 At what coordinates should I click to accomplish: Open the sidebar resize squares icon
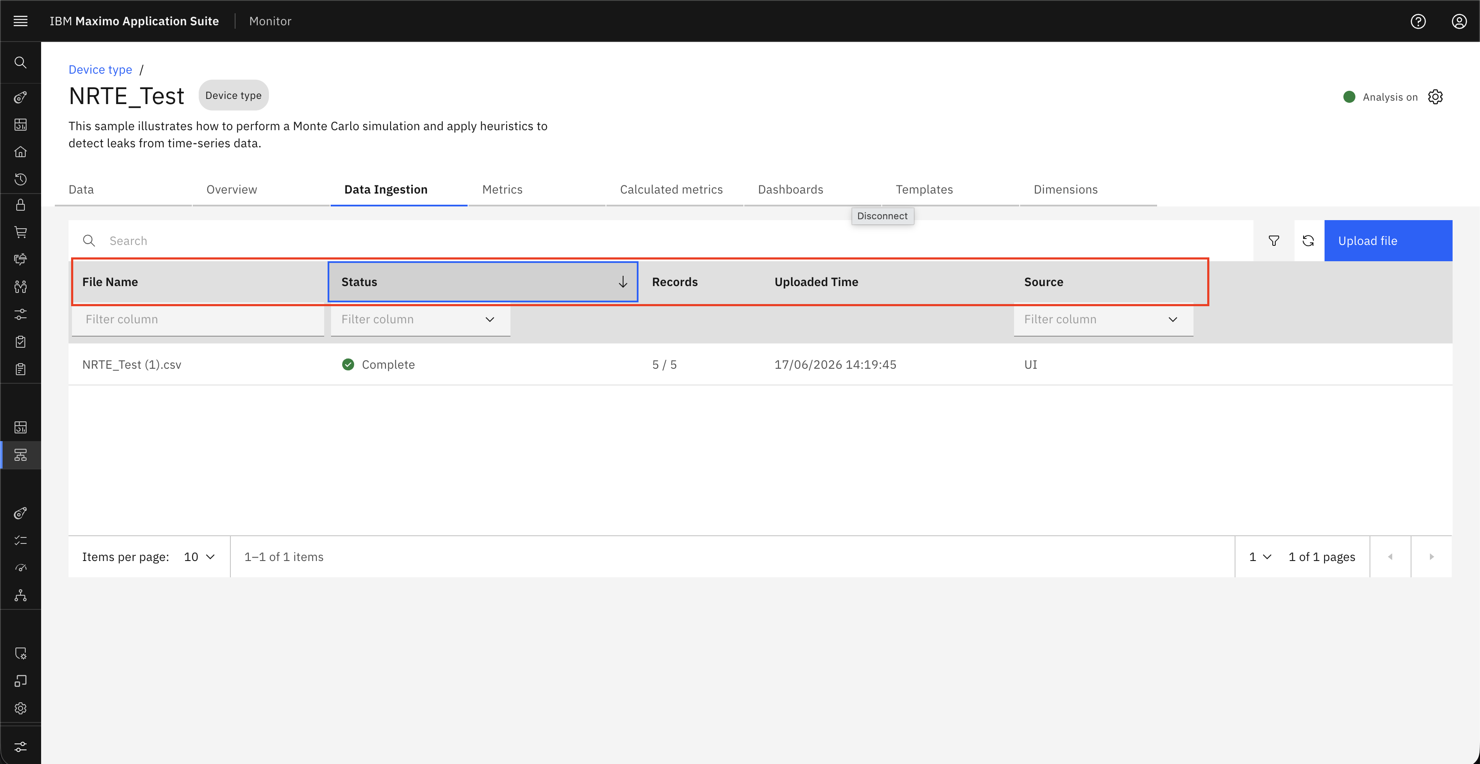coord(21,681)
